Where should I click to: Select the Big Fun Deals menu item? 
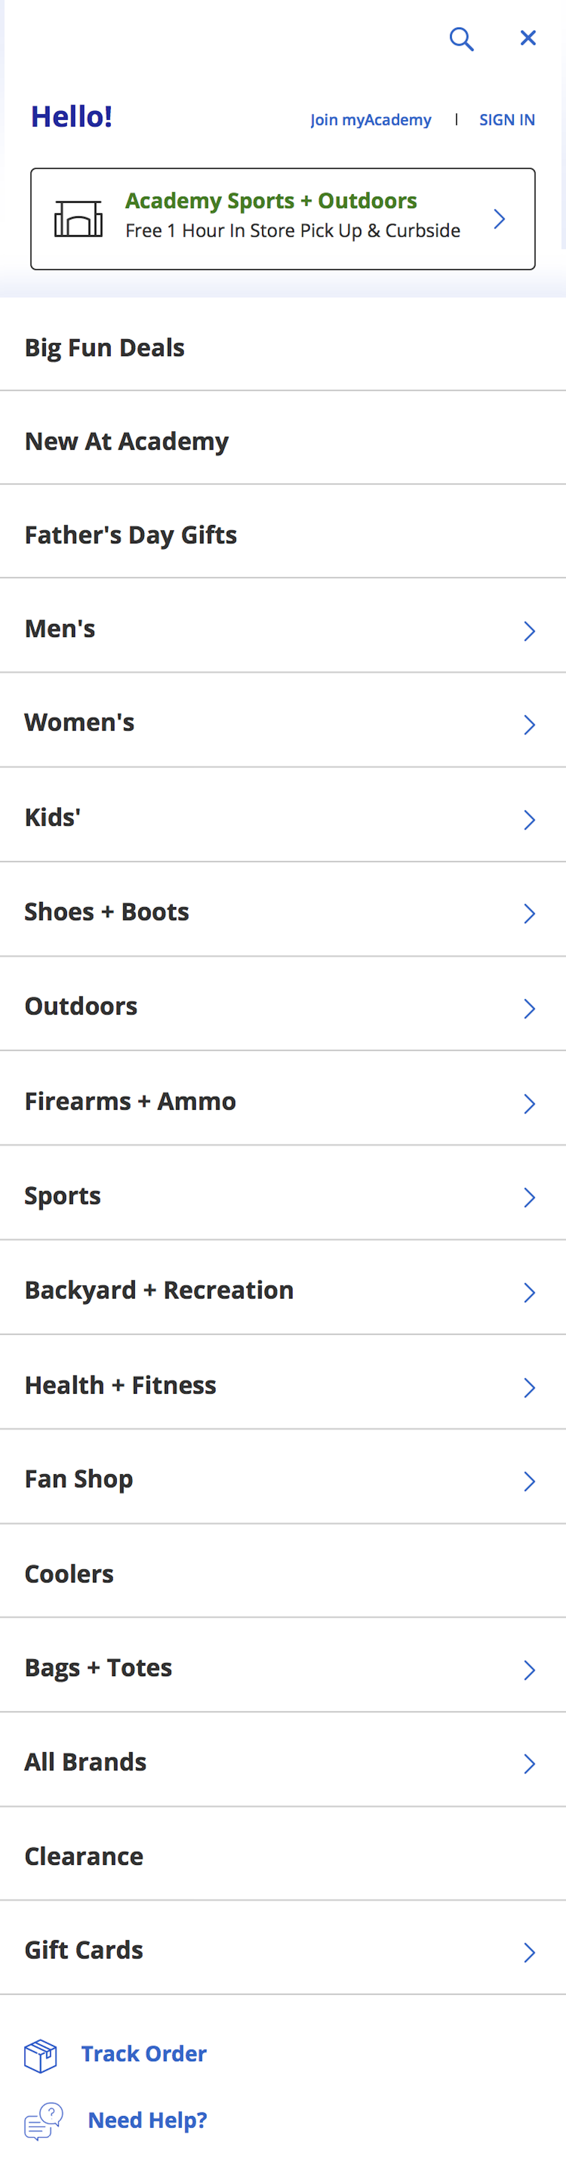(x=104, y=348)
